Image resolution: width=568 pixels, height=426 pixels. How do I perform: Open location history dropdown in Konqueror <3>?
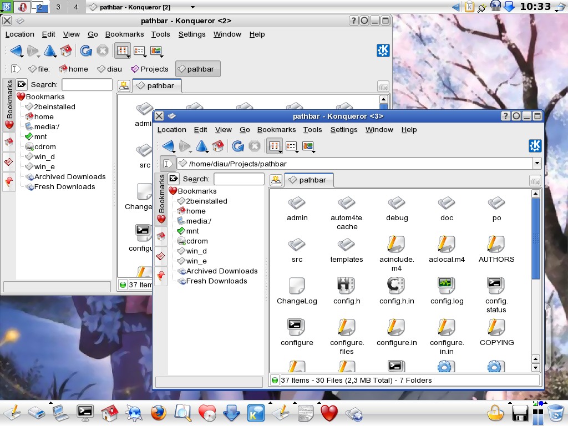537,164
